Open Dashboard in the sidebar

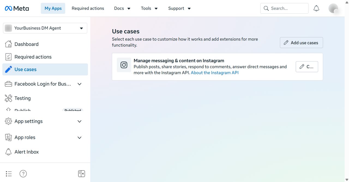pos(45,44)
